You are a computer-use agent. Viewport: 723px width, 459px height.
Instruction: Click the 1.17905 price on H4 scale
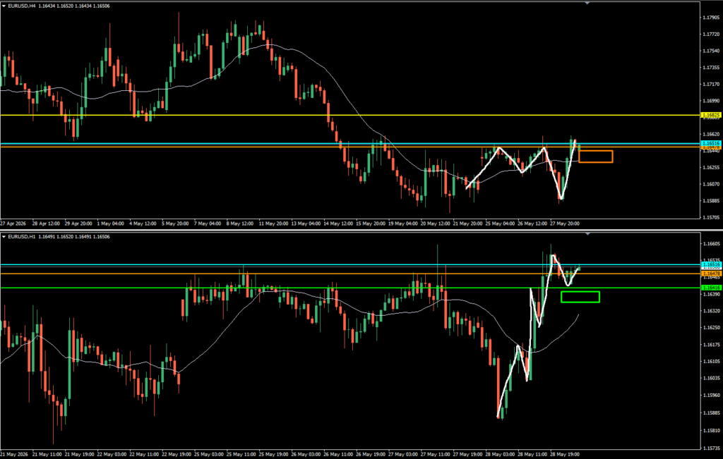pyautogui.click(x=711, y=18)
